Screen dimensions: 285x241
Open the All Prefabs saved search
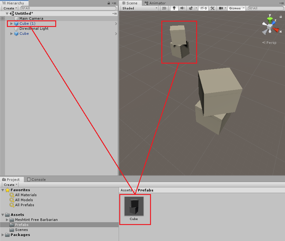point(24,205)
